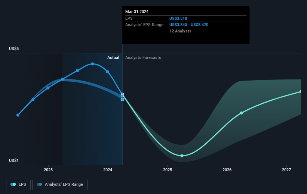Click the US$5 y-axis label
The width and height of the screenshot is (307, 194).
[x=14, y=48]
